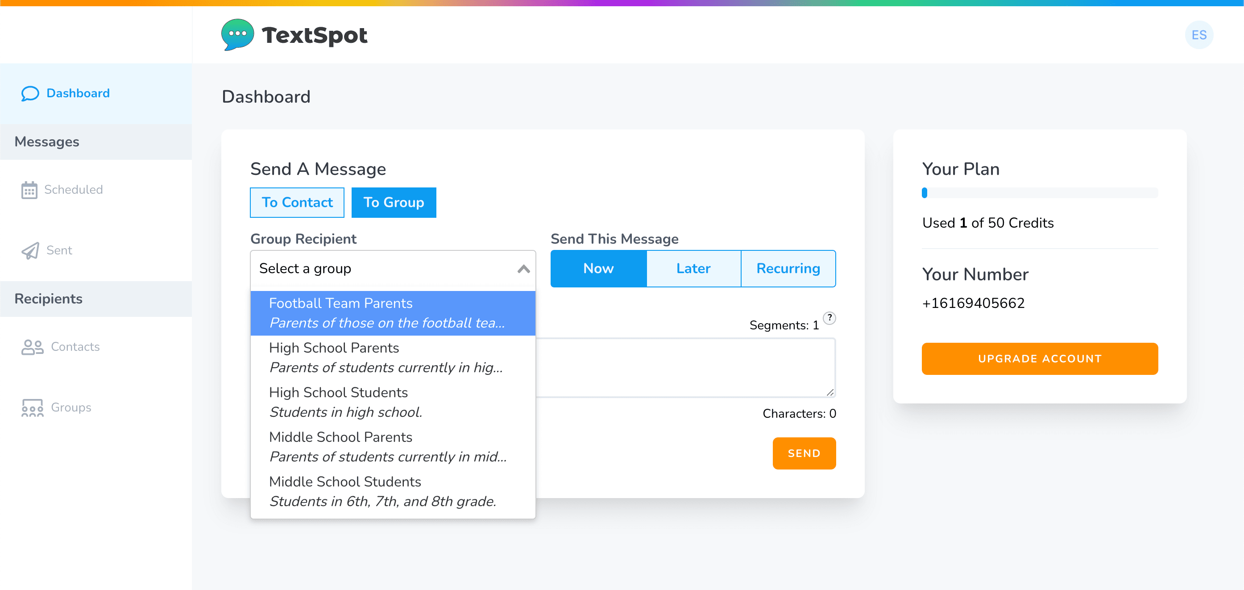Choose Later send timing
Viewport: 1244px width, 590px height.
tap(693, 269)
